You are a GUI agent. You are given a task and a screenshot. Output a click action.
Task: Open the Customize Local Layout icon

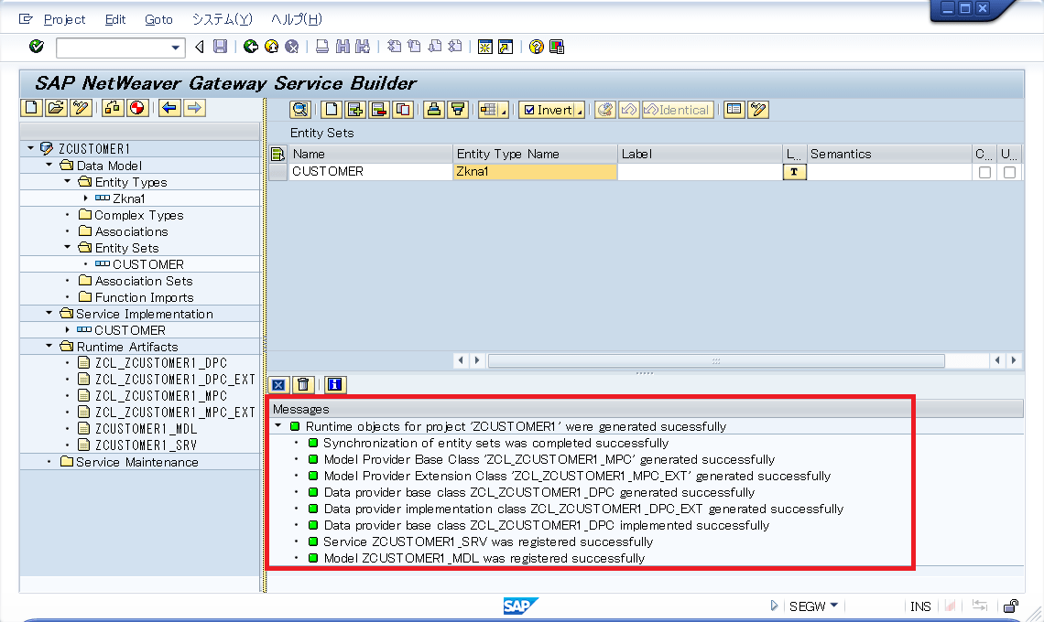tap(557, 47)
